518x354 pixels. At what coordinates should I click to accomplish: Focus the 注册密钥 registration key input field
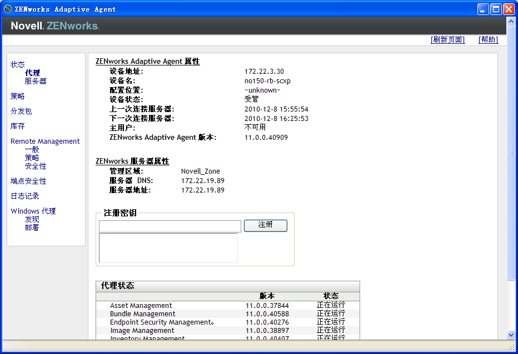(170, 226)
